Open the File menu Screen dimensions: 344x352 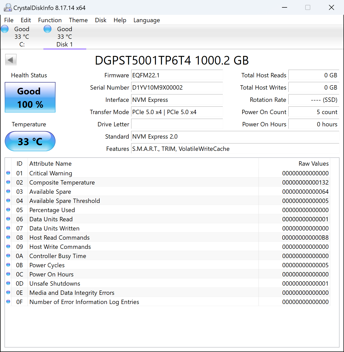[x=9, y=20]
